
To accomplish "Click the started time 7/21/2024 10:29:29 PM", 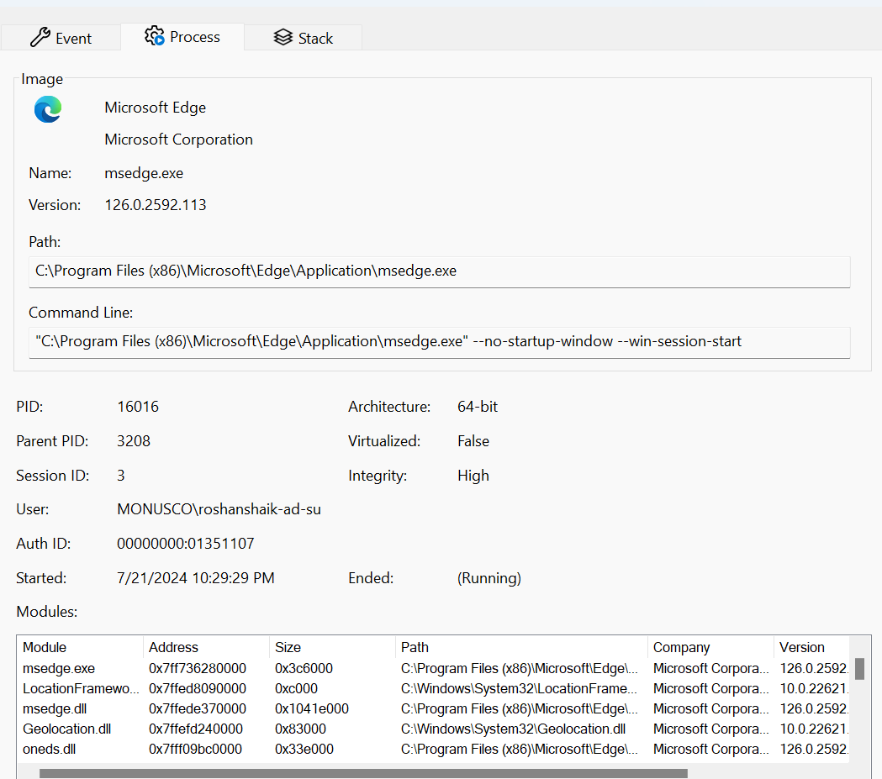I will pyautogui.click(x=196, y=578).
